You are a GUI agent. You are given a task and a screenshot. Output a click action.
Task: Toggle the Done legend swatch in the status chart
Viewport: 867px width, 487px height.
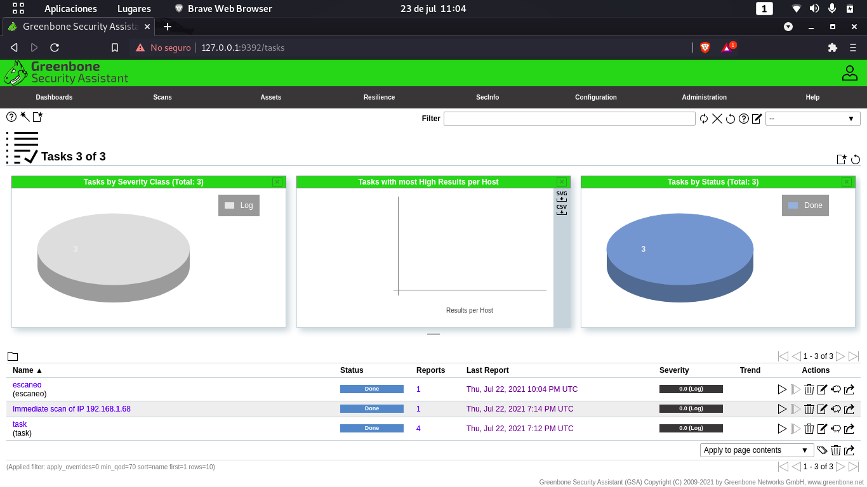[793, 205]
